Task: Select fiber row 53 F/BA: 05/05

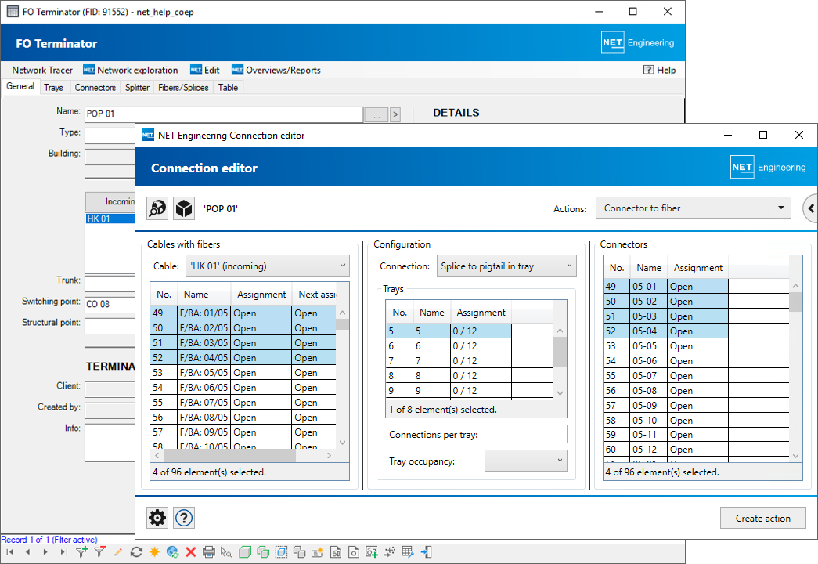Action: pyautogui.click(x=243, y=372)
